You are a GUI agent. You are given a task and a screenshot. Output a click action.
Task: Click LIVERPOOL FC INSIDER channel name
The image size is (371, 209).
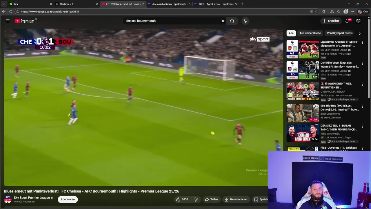(333, 92)
